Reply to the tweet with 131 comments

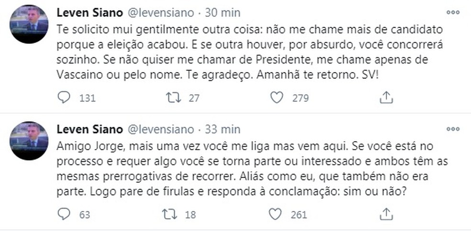click(64, 98)
